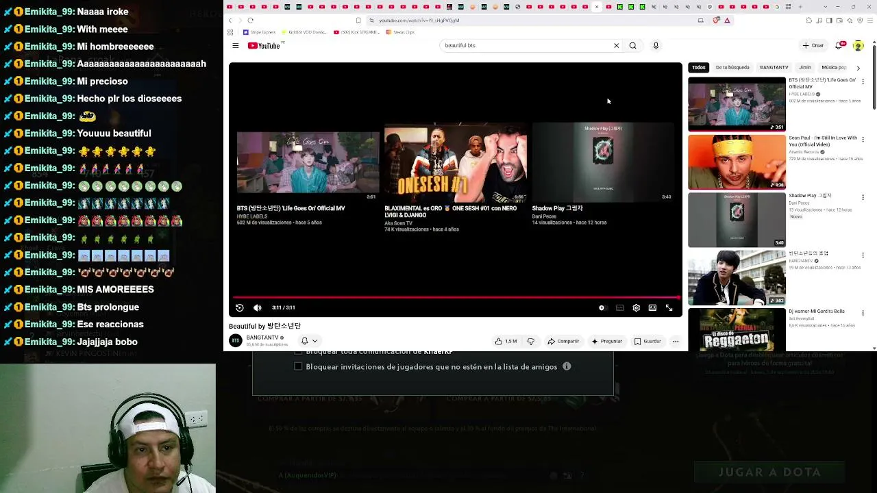Click the Compartir share button

[x=564, y=341]
